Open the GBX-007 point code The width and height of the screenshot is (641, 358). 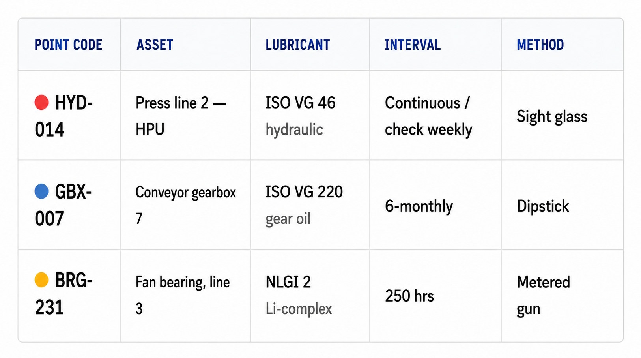click(x=63, y=205)
